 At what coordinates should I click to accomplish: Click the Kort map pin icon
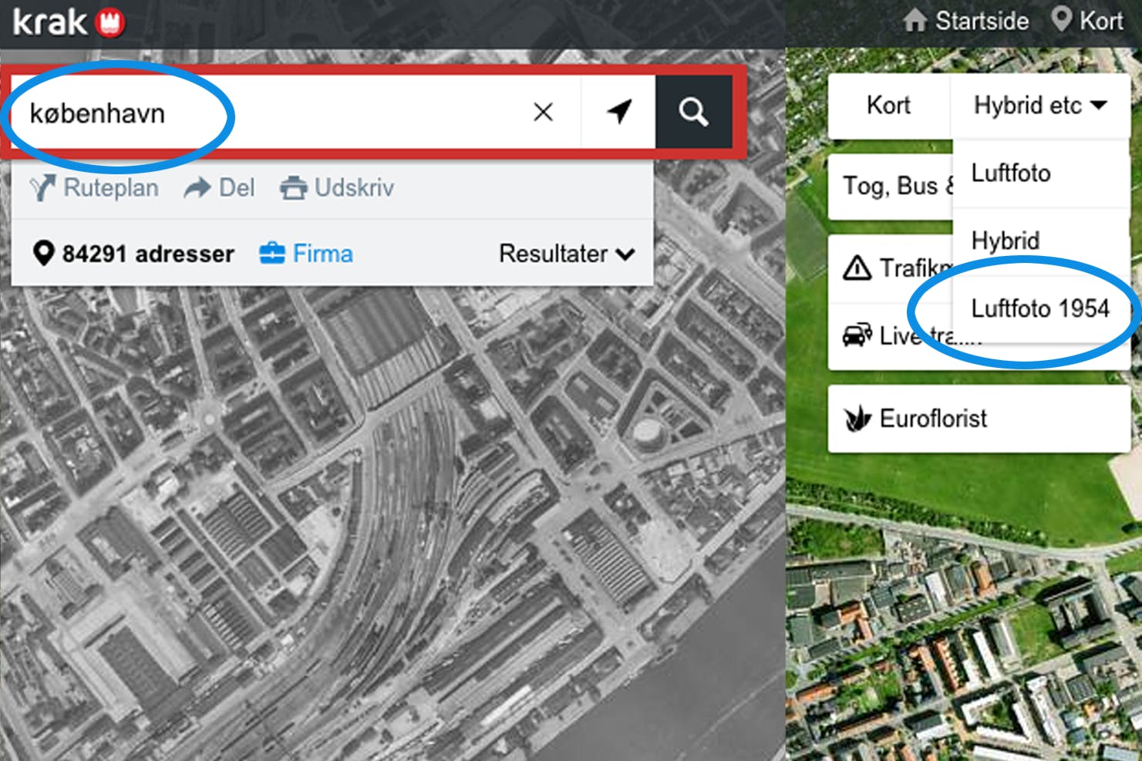tap(1062, 19)
